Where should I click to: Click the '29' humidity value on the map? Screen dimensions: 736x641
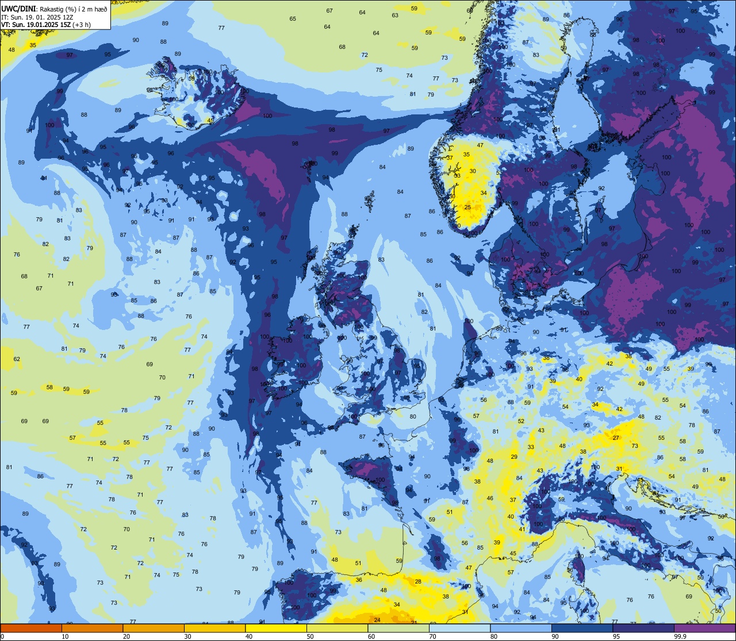514,457
